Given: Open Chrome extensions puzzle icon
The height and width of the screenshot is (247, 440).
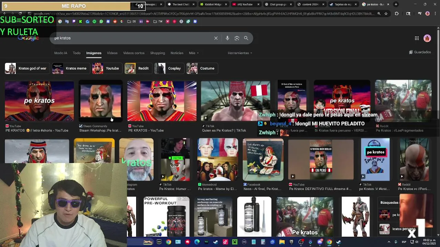Looking at the screenshot, I should click(397, 14).
